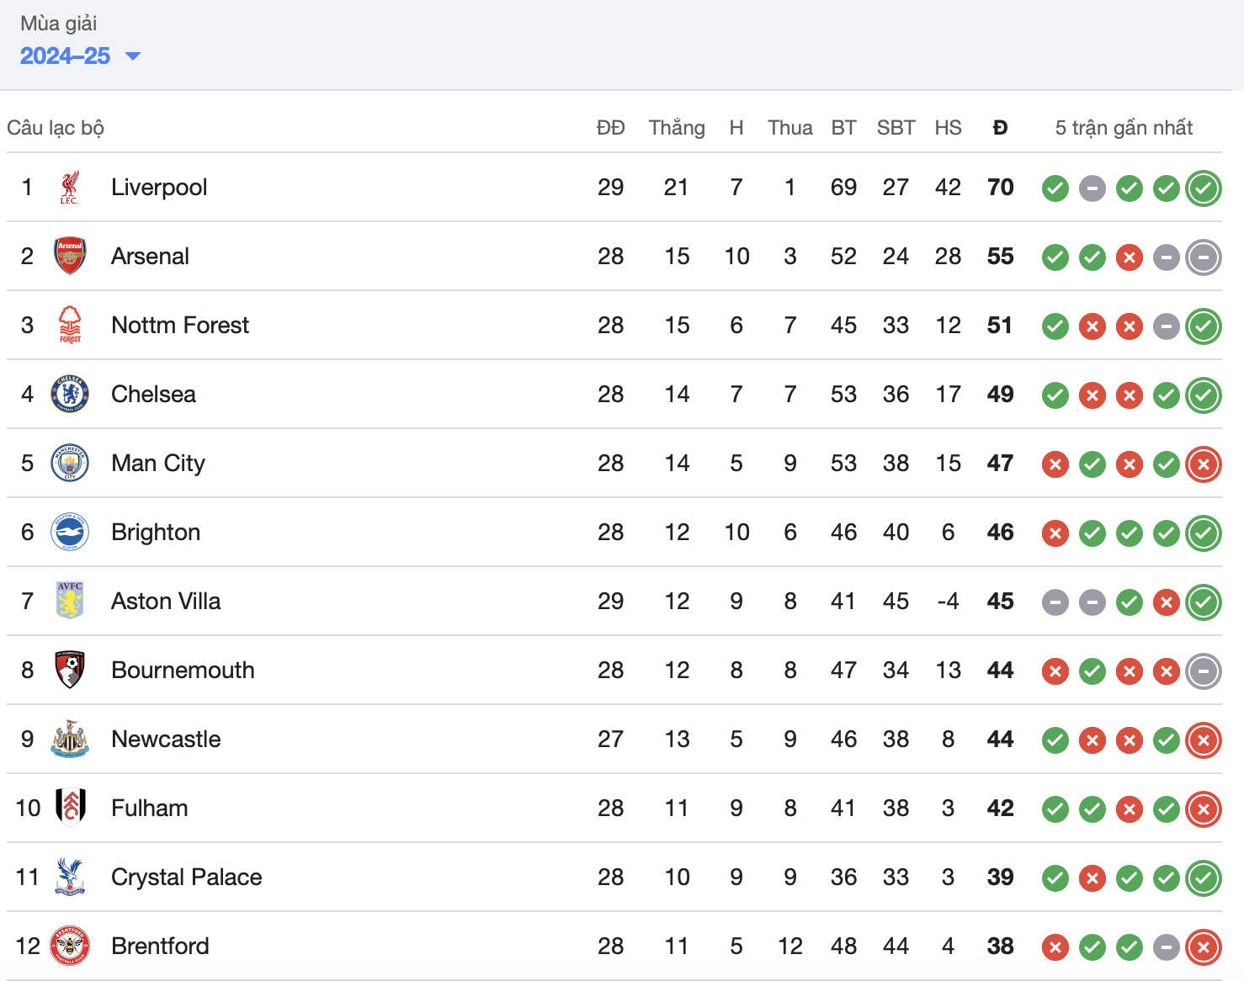Click the Man City club crest

pos(70,464)
